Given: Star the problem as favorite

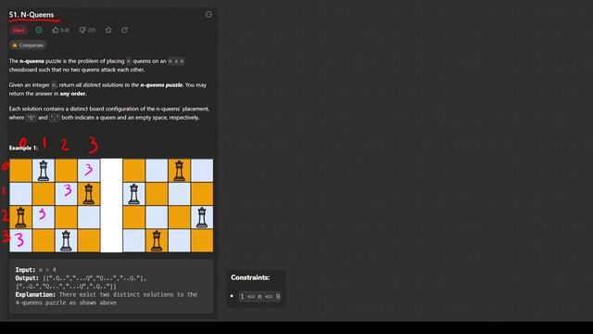Looking at the screenshot, I should click(x=108, y=30).
